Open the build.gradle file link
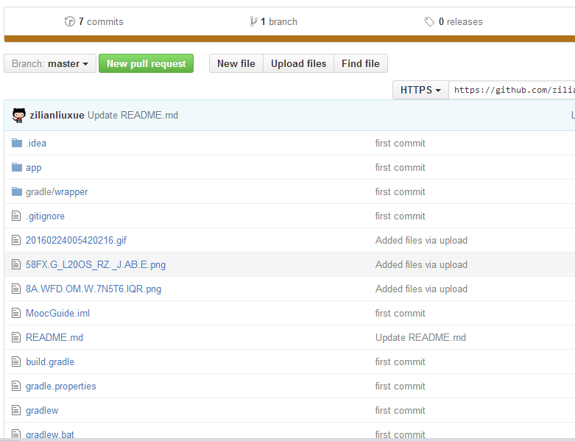The image size is (575, 441). coord(50,361)
